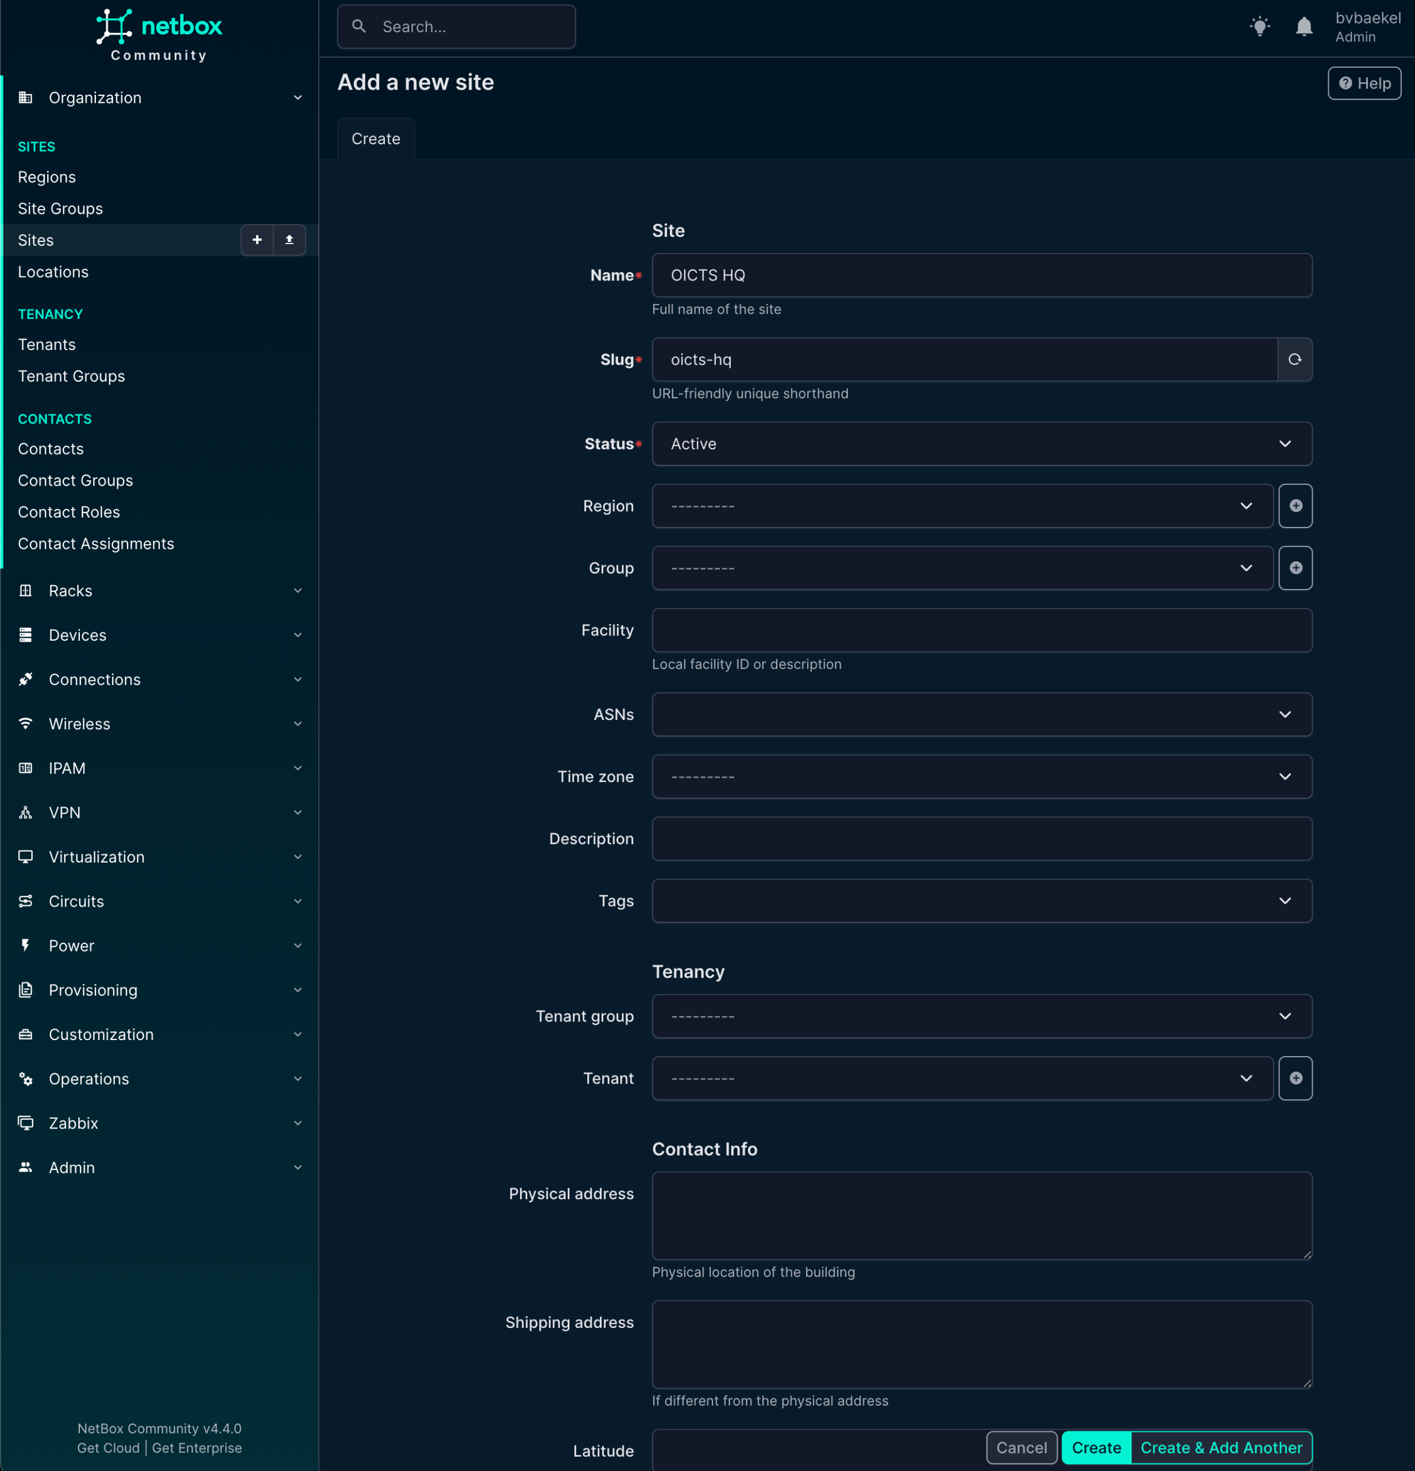1415x1471 pixels.
Task: Add a new site group via plus button
Action: 1295,568
